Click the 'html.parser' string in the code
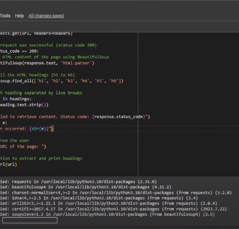The image size is (239, 229). (x=76, y=63)
